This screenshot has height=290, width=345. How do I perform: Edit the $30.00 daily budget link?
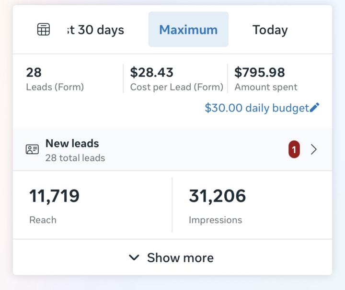click(x=257, y=108)
